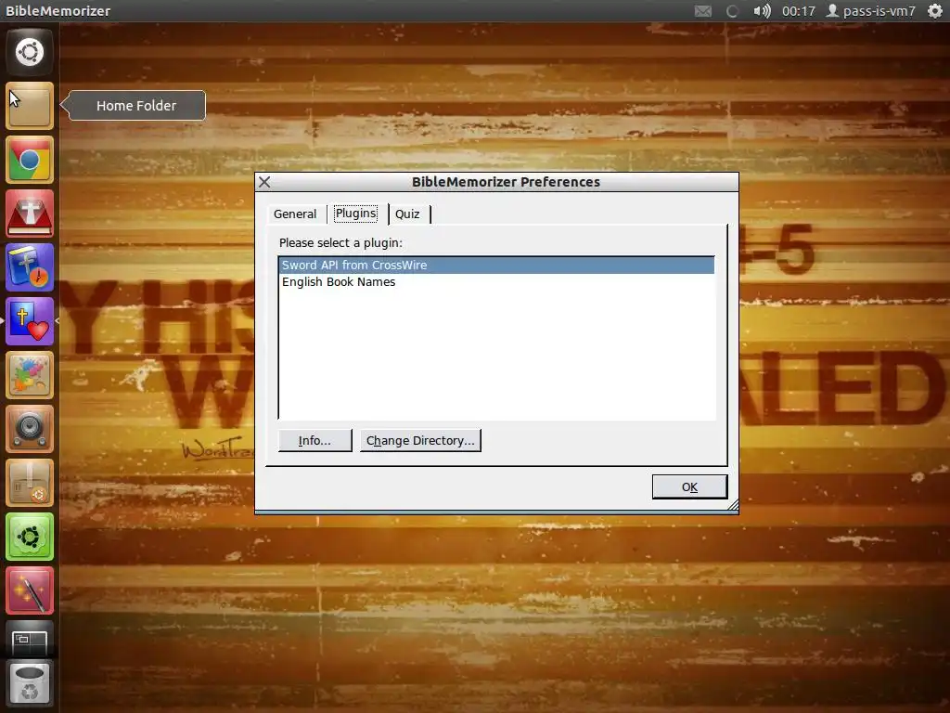Launch Google Chrome from the dock
The height and width of the screenshot is (713, 950).
[29, 160]
